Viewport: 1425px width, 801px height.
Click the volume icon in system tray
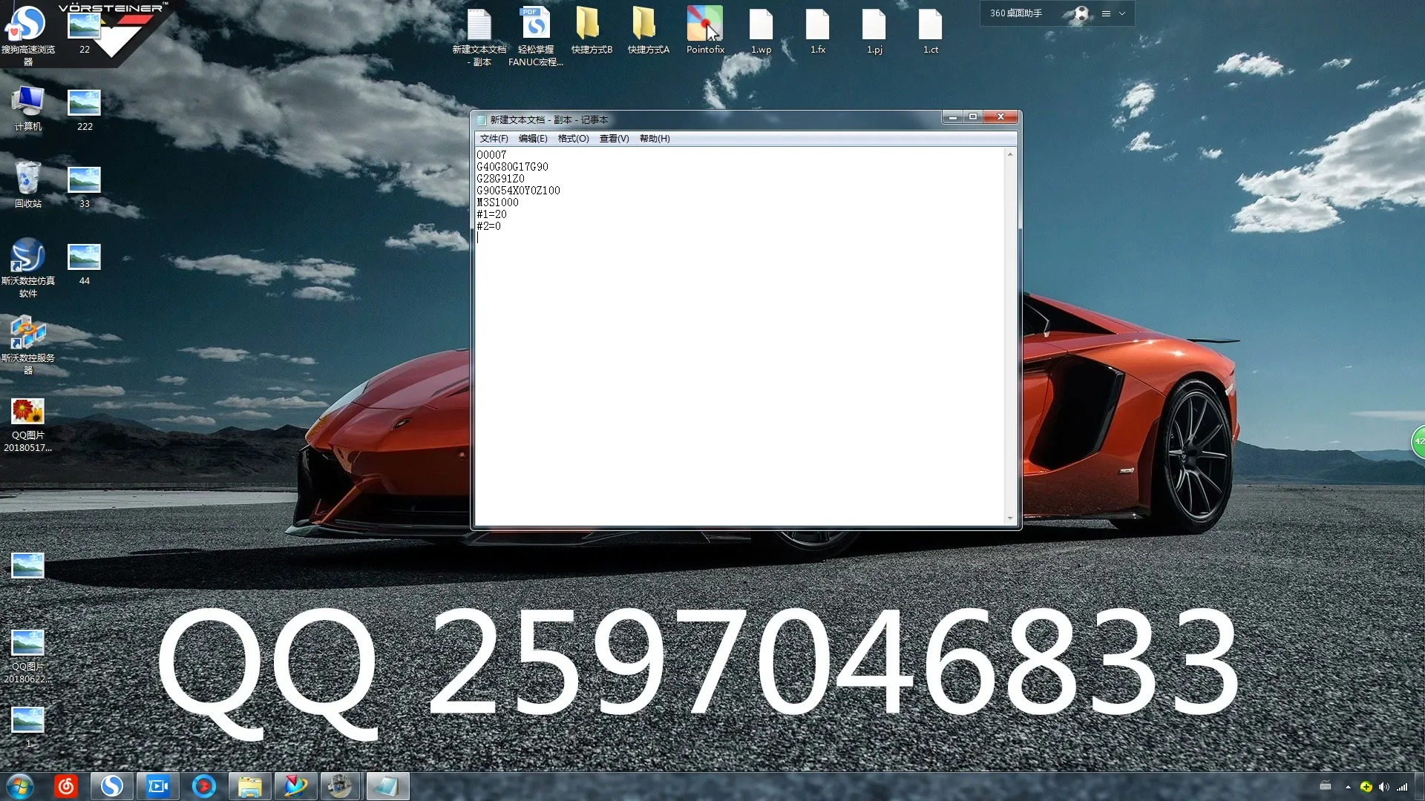click(1383, 787)
